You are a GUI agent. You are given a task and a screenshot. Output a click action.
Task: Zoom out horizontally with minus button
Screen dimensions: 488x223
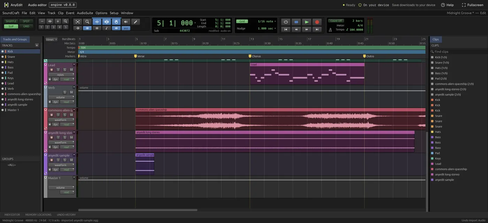coord(42,21)
